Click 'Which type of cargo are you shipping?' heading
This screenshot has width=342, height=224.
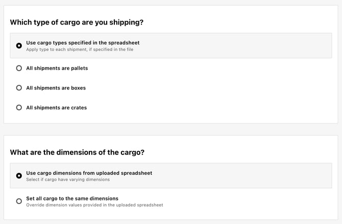77,23
